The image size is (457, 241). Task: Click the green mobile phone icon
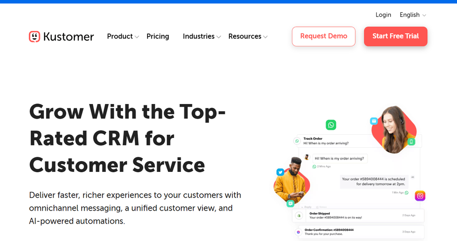pyautogui.click(x=411, y=141)
